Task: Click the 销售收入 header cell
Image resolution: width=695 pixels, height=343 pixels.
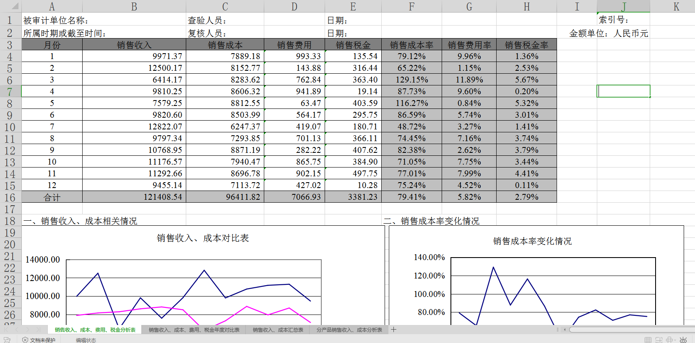Action: click(x=134, y=45)
